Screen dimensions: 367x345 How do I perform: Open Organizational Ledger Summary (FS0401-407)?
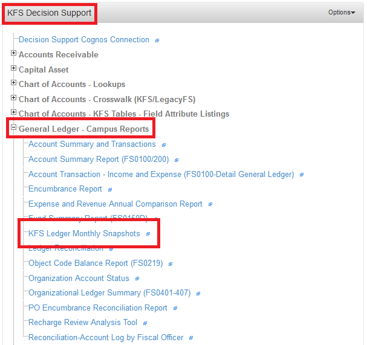tap(109, 293)
